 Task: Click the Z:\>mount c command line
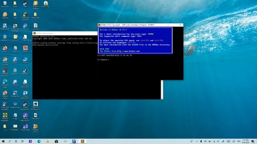tap(103, 60)
